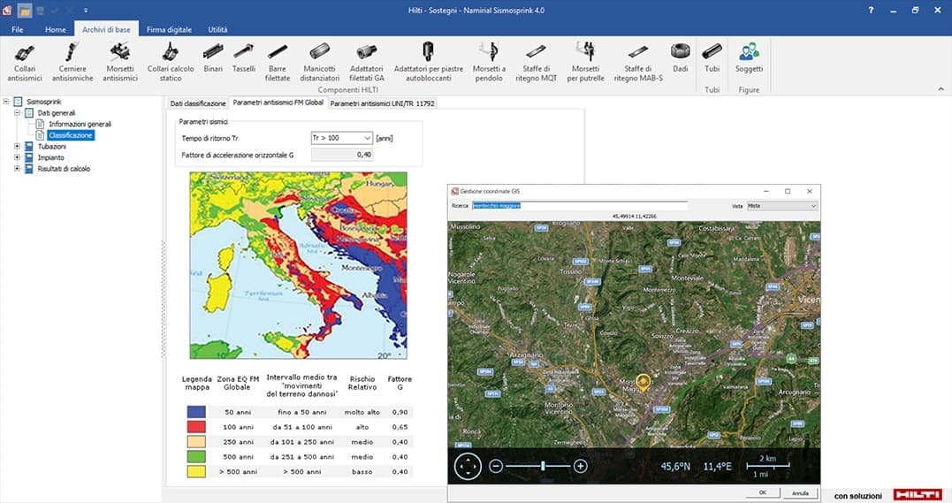Expand the Tubazioni tree node

pos(17,147)
